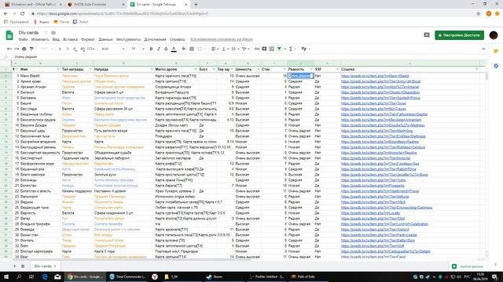This screenshot has height=282, width=503.
Task: Open filter dropdown on Награда column
Action: click(x=152, y=70)
